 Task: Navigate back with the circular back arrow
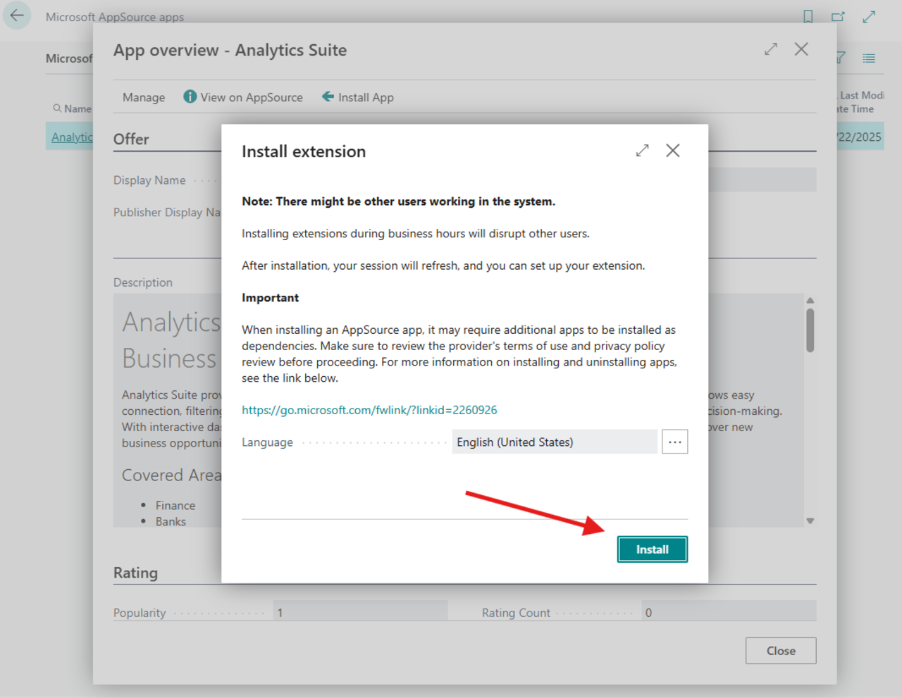[x=16, y=15]
